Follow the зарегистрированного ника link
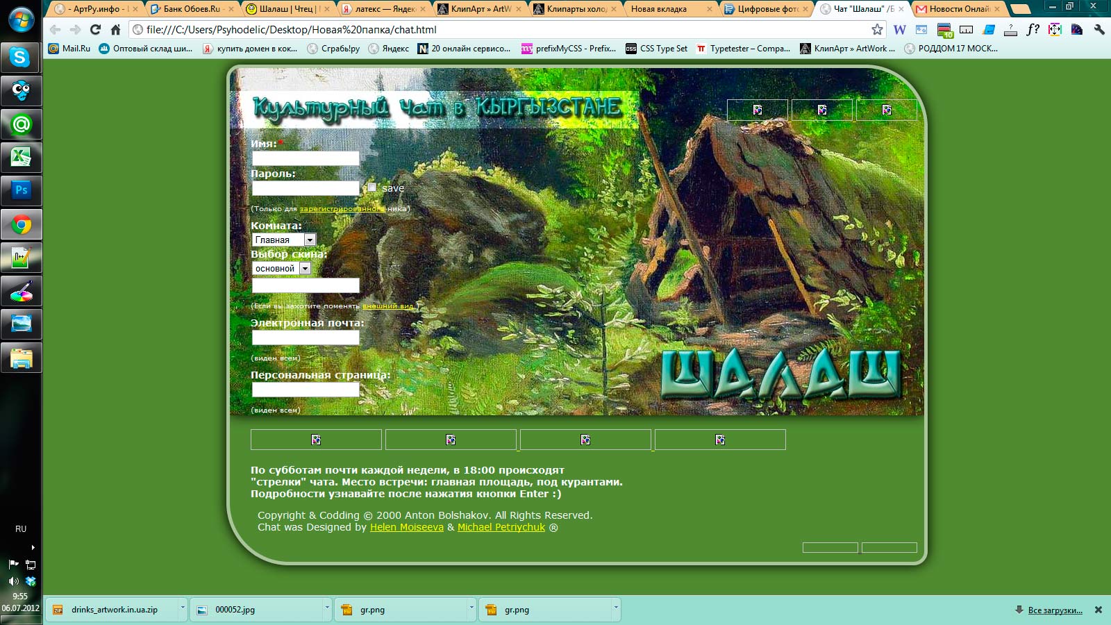This screenshot has width=1111, height=625. 342,208
